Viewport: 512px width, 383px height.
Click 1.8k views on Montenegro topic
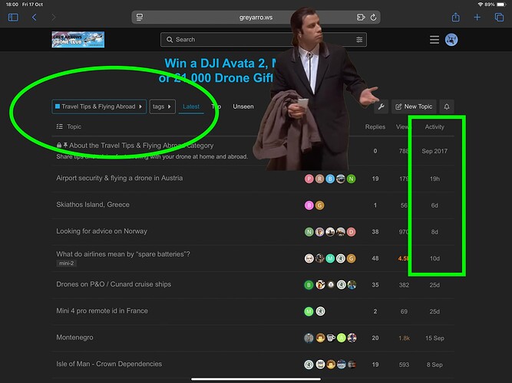(x=404, y=338)
